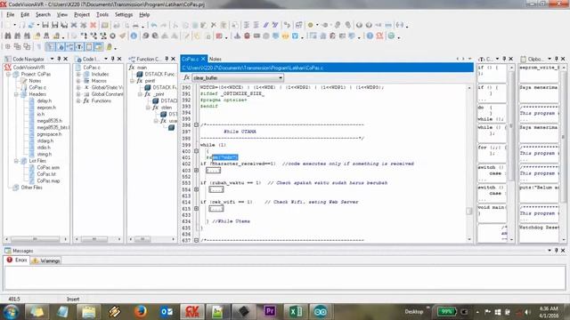Open the Project menu

point(82,14)
